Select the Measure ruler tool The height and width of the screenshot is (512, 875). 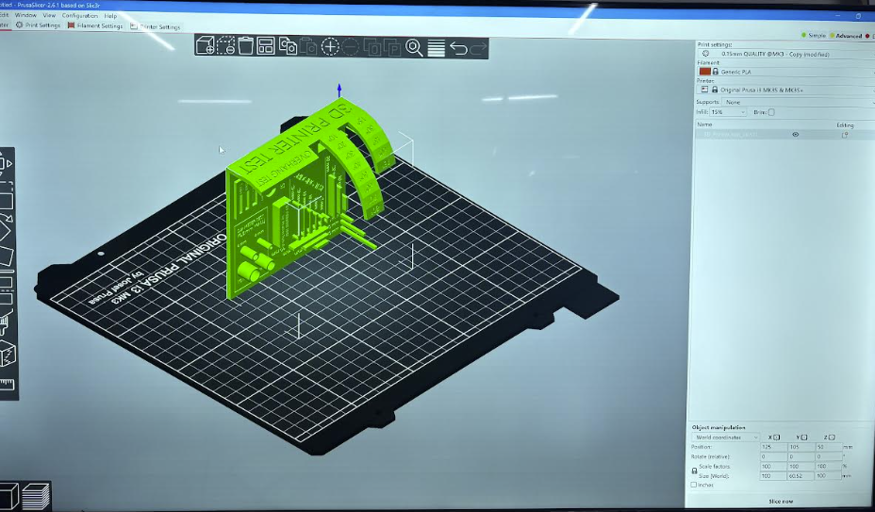7,384
